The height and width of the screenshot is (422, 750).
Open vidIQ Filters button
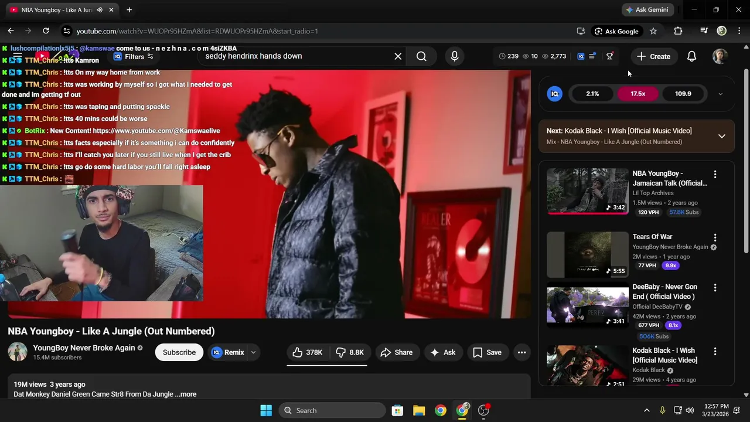[134, 56]
